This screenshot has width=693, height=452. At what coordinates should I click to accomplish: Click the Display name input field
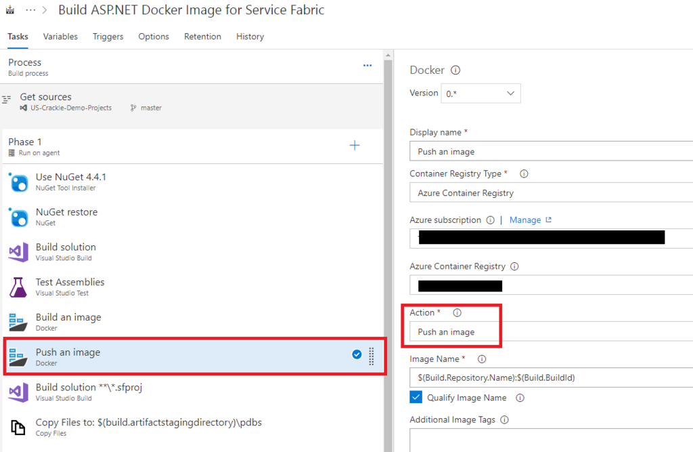pos(551,151)
